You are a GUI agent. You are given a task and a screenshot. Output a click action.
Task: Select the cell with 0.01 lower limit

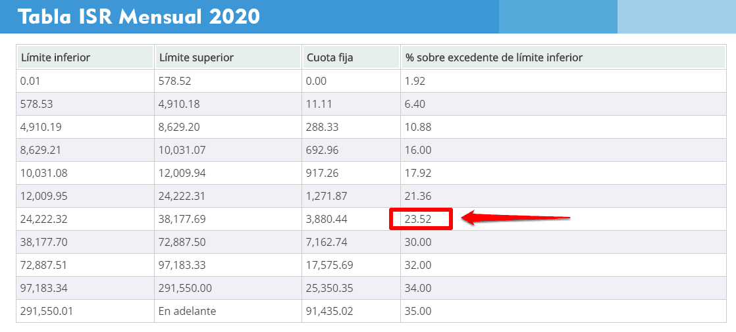85,81
